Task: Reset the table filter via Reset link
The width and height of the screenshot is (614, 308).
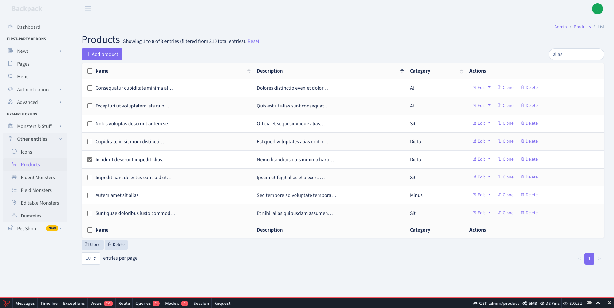Action: 254,41
